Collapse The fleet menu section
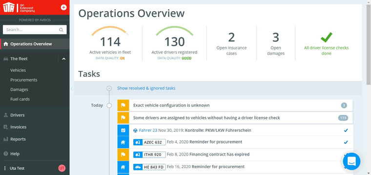Viewport: 371px width, 175px height. point(63,59)
